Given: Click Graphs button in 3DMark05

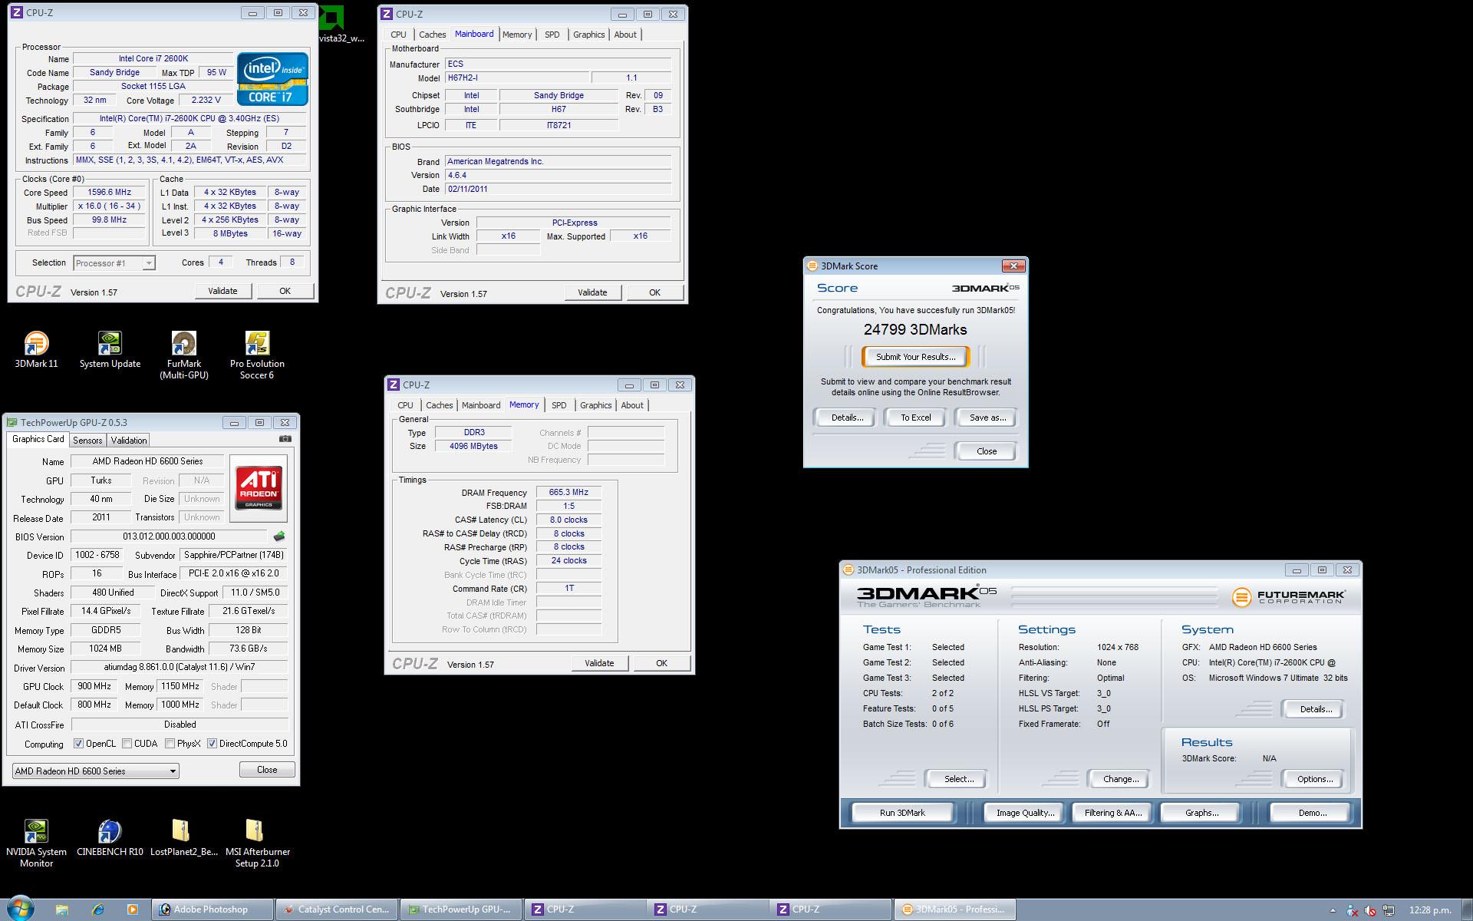Looking at the screenshot, I should (x=1201, y=813).
